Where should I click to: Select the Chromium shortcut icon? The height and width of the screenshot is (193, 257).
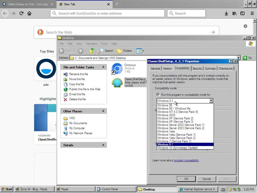pos(117,68)
